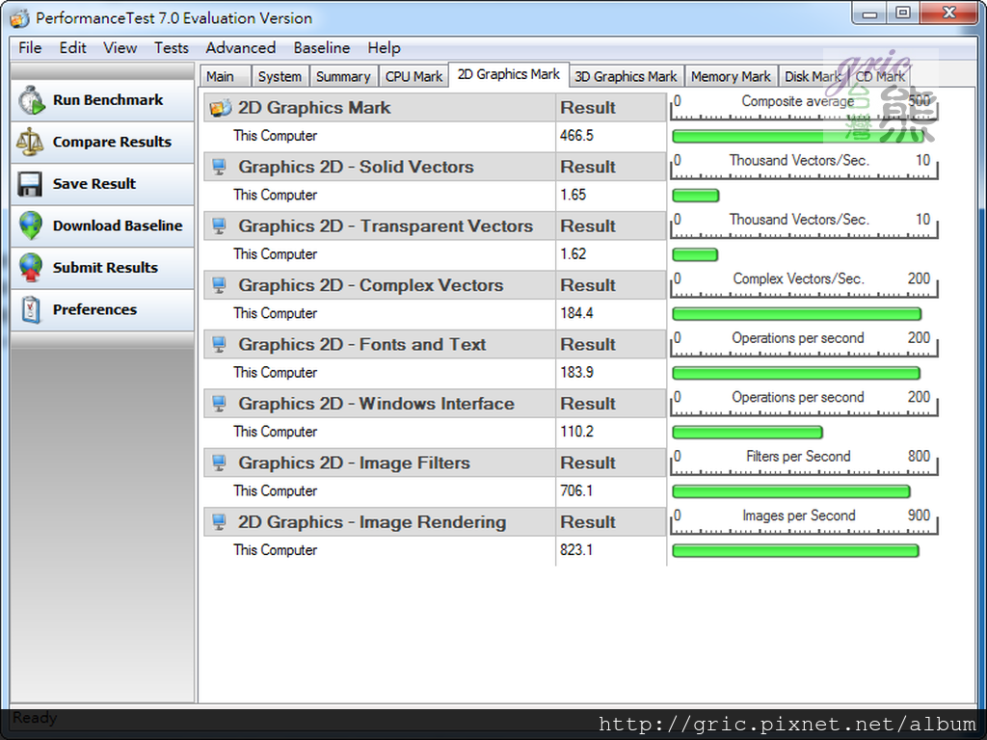Select the 110.2 result value
Screen dimensions: 987x740
pos(576,432)
